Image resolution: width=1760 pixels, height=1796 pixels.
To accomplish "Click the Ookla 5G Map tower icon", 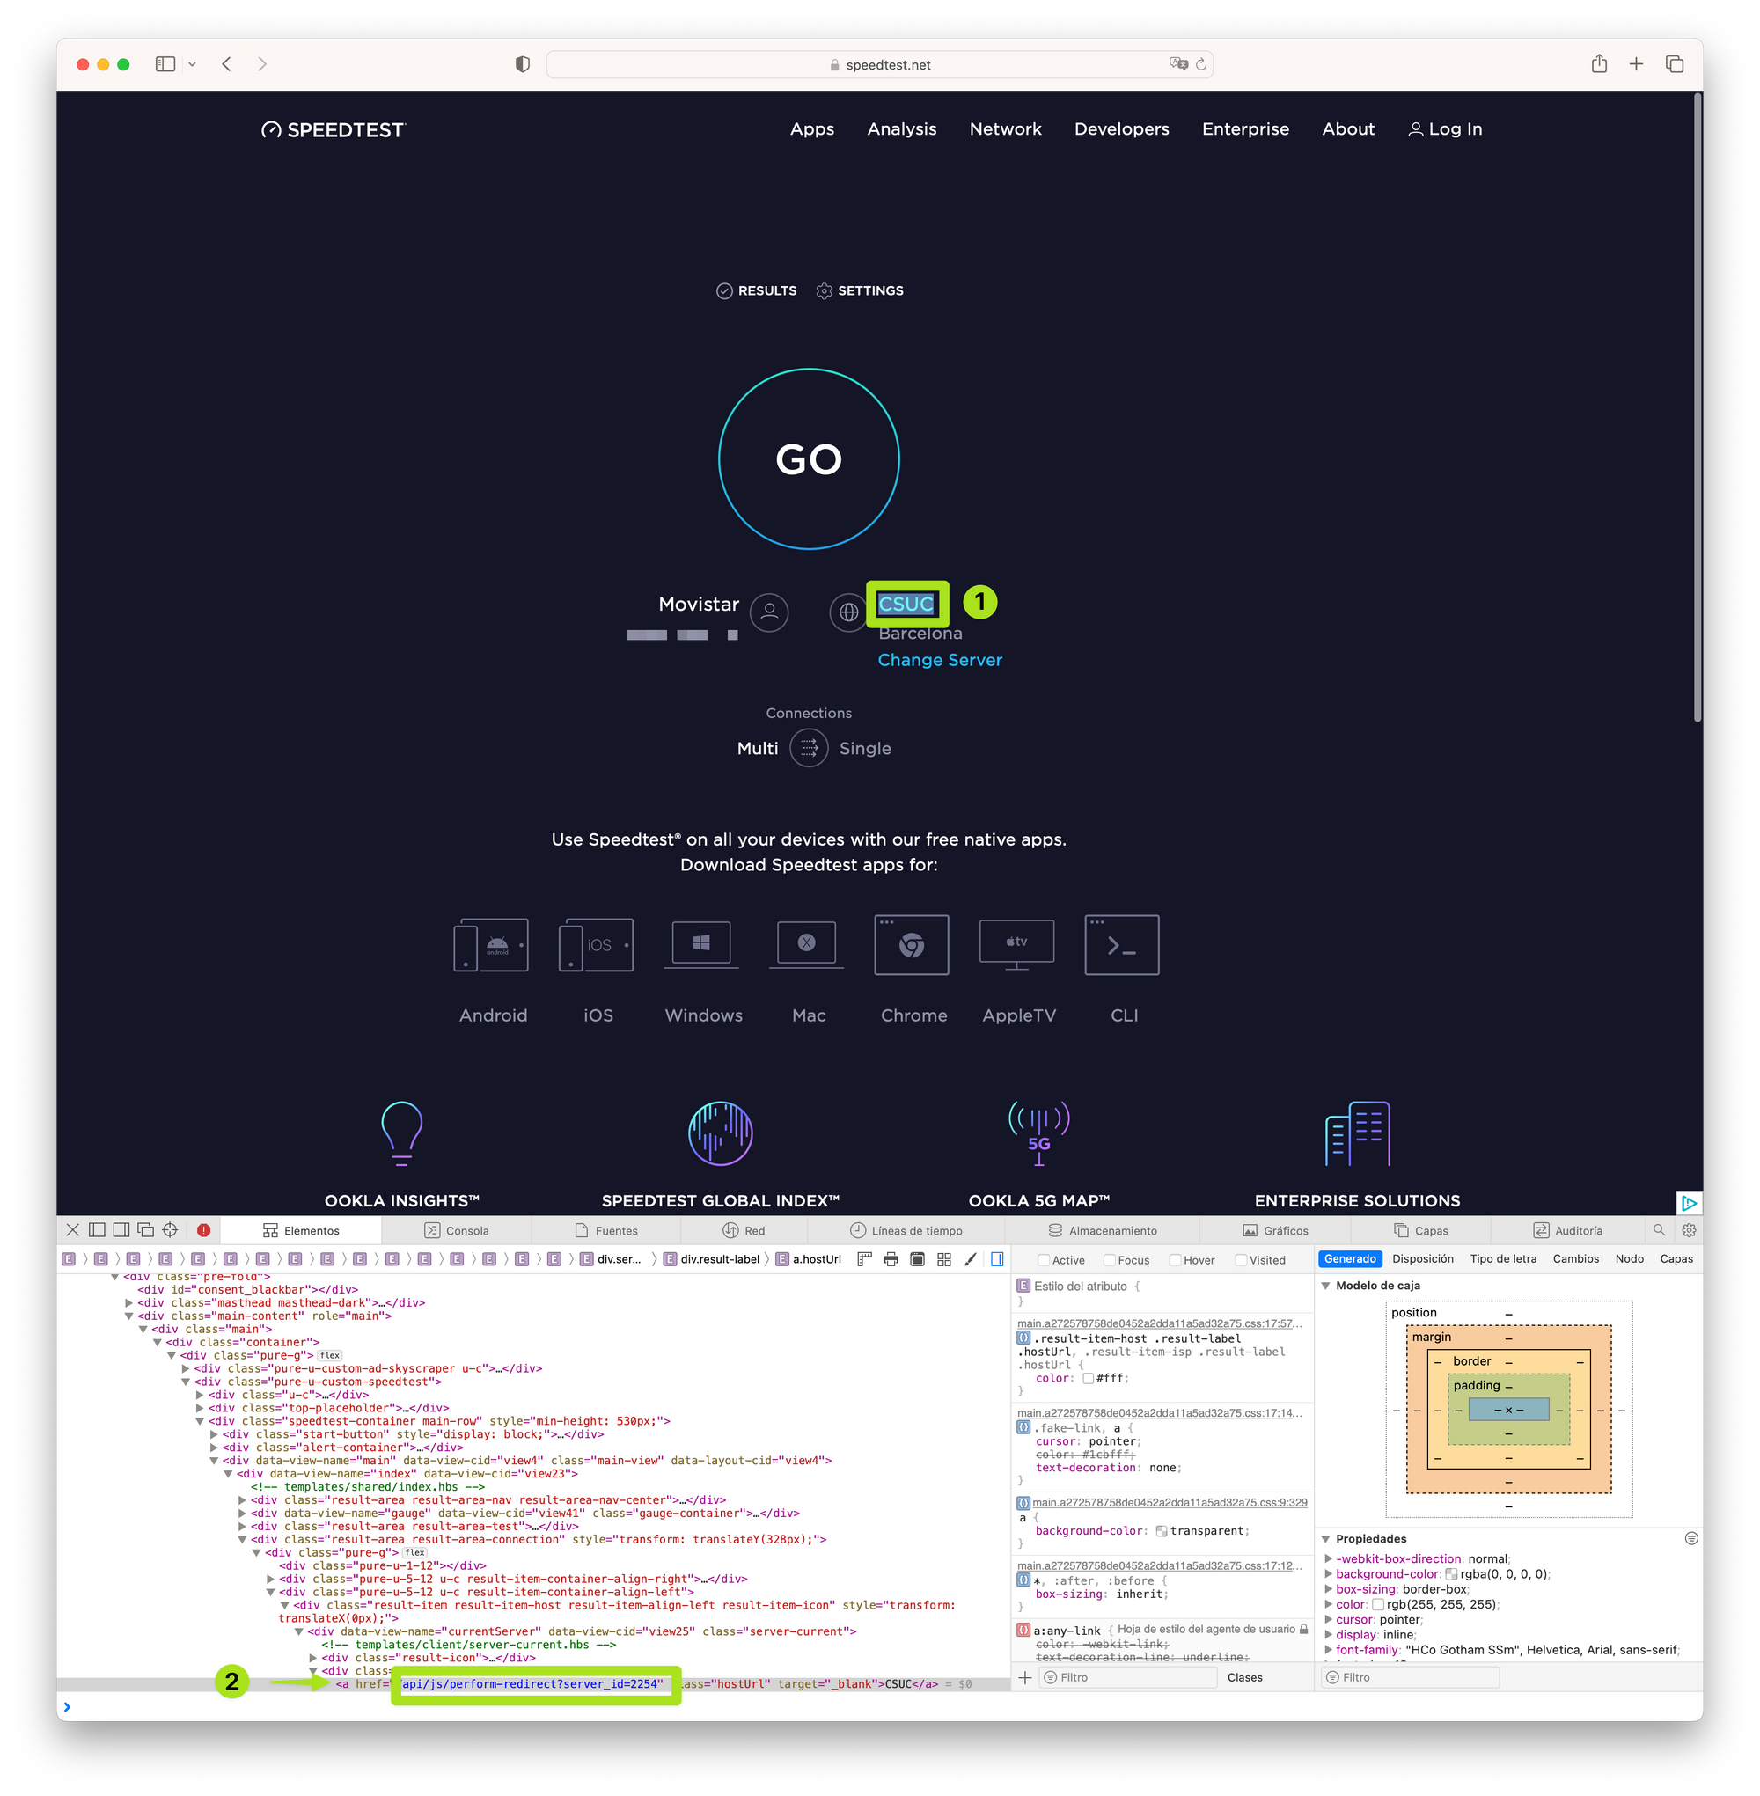I will (x=1039, y=1133).
